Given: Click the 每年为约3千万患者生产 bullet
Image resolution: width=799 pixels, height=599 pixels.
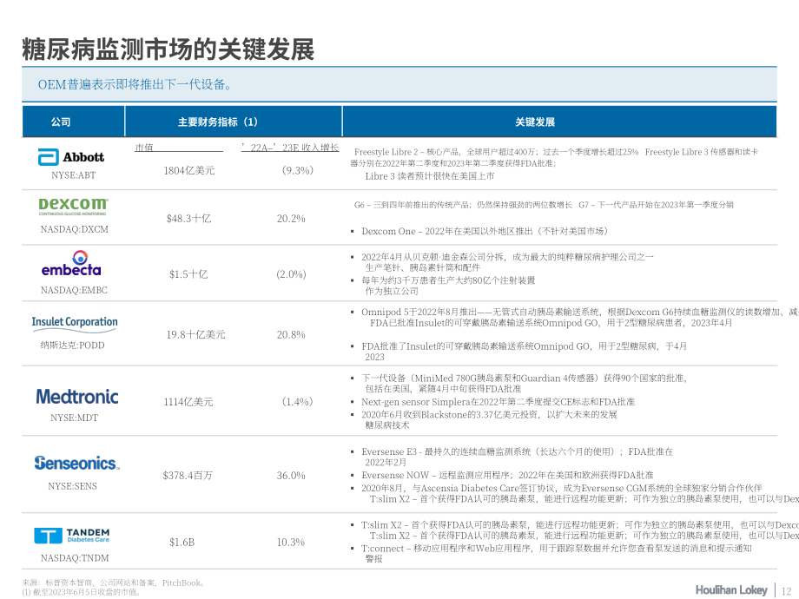Looking at the screenshot, I should [x=448, y=286].
